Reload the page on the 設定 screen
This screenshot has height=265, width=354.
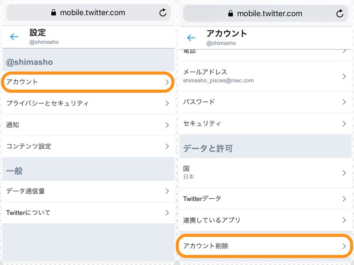click(x=163, y=13)
